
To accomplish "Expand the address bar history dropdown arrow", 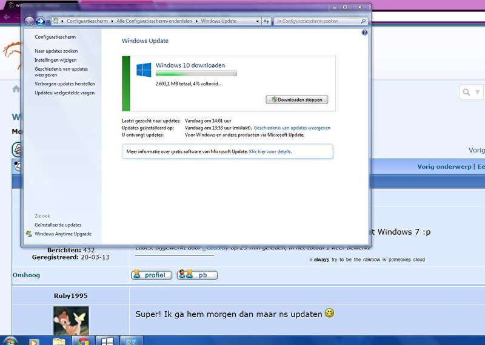I will [x=257, y=21].
